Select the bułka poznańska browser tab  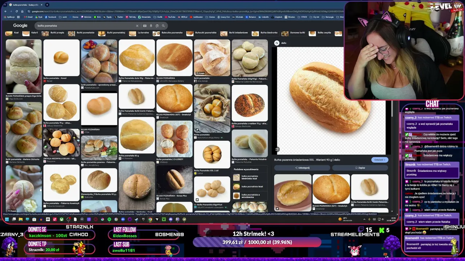pos(25,5)
